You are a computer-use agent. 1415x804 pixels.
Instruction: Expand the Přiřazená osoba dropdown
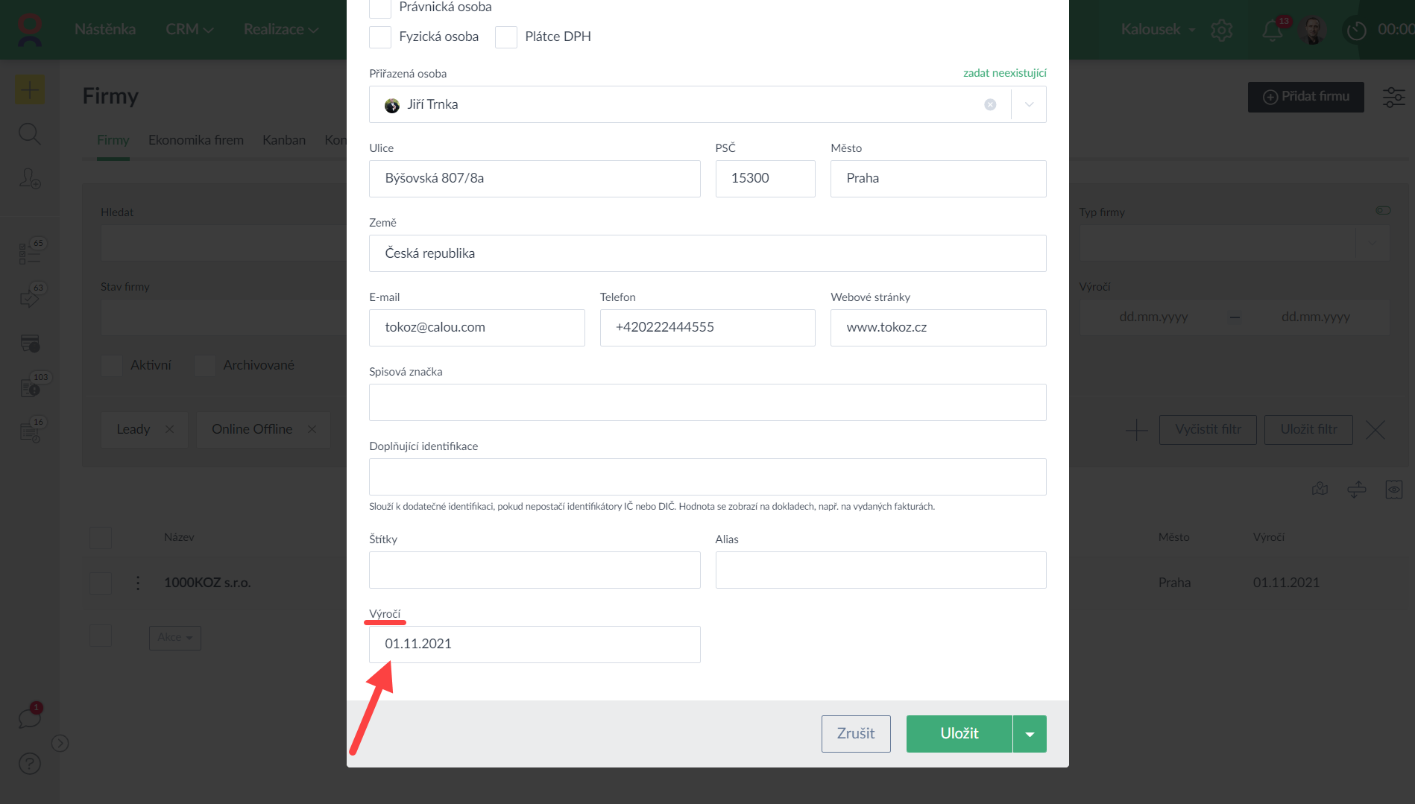(x=1029, y=105)
